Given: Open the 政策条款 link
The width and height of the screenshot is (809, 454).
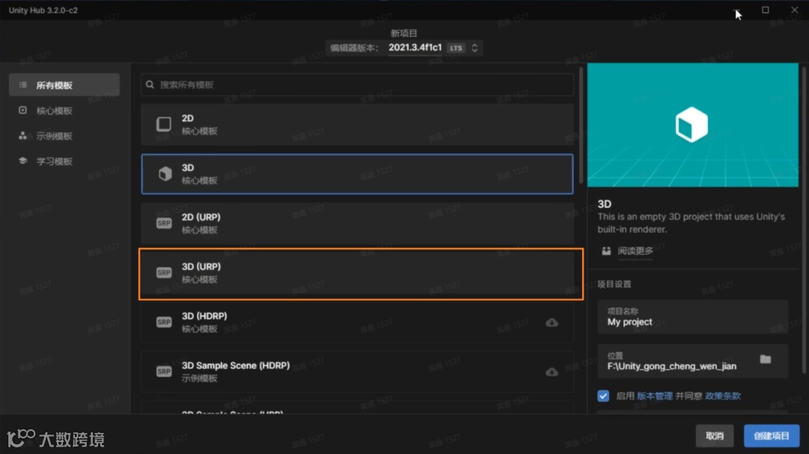Looking at the screenshot, I should pos(723,396).
